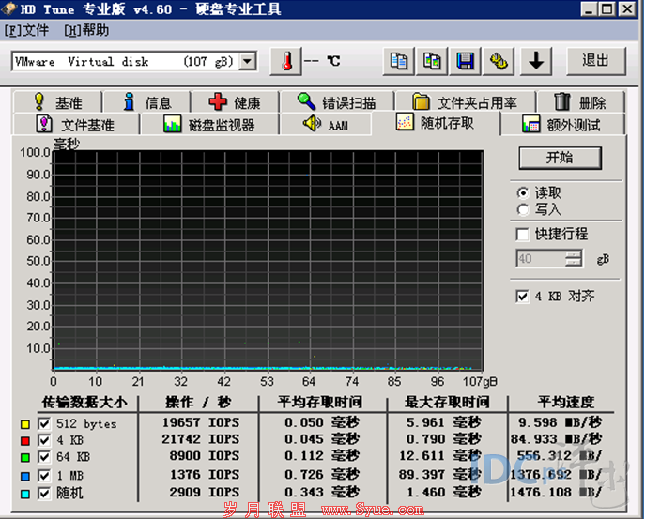This screenshot has width=645, height=519.
Task: Switch to the 健康 health tab
Action: click(236, 102)
